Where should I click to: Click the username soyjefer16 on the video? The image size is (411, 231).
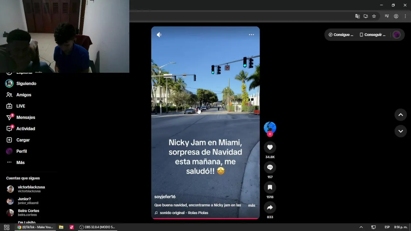pos(165,197)
